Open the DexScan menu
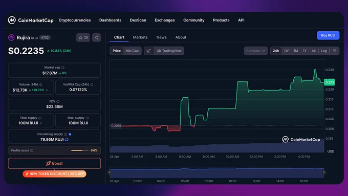 pos(138,20)
